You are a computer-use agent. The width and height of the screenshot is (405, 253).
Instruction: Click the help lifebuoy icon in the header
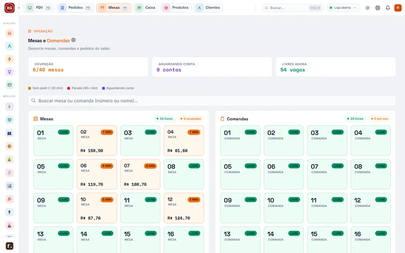(x=378, y=8)
